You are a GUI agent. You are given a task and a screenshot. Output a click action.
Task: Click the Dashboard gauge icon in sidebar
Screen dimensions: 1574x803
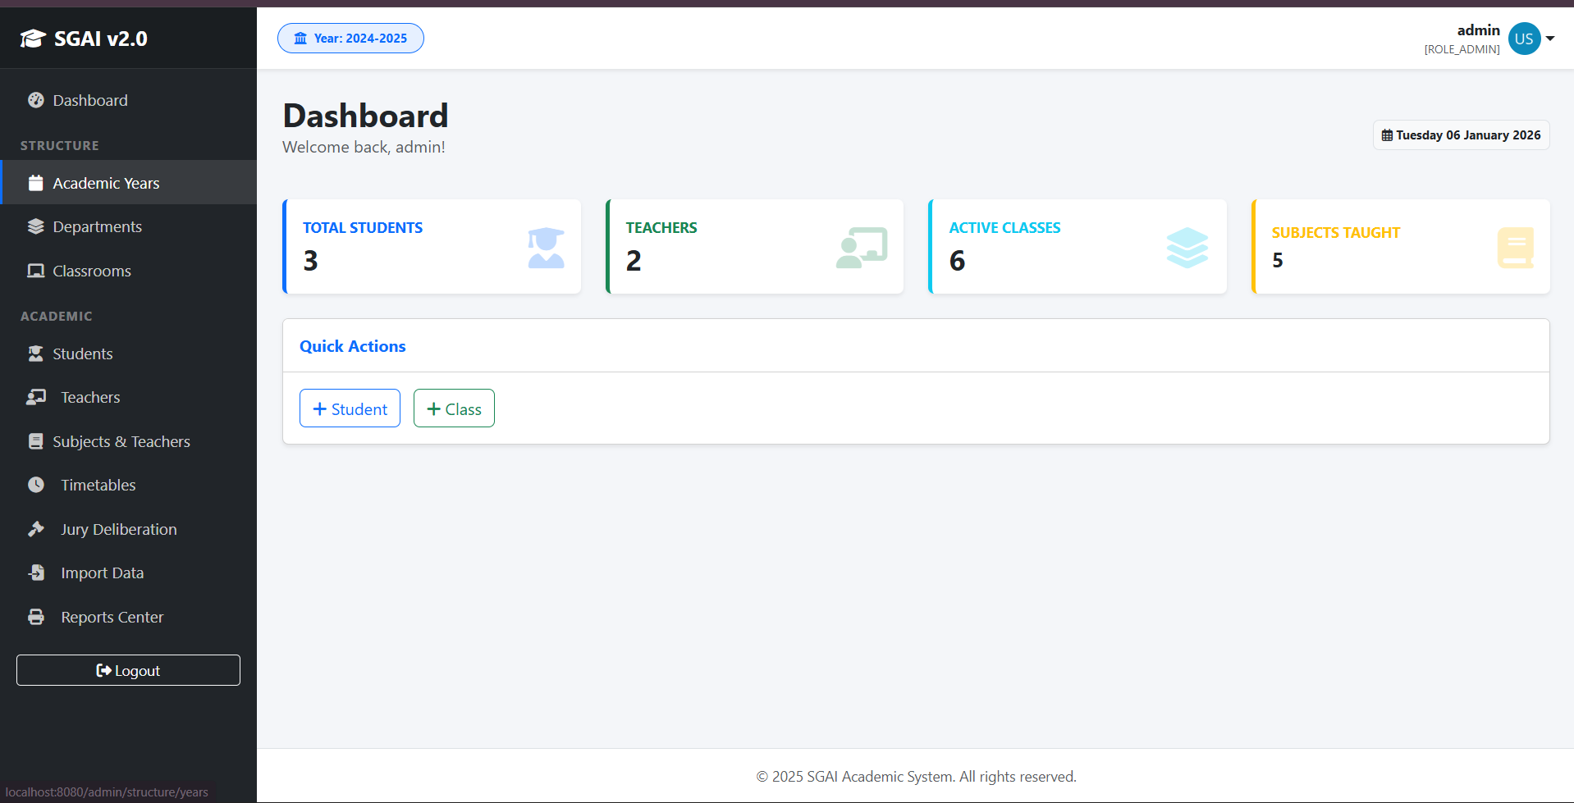[36, 100]
